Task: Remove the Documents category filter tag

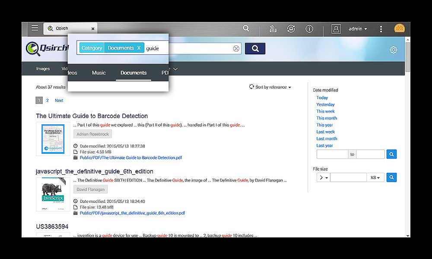Action: (x=139, y=47)
